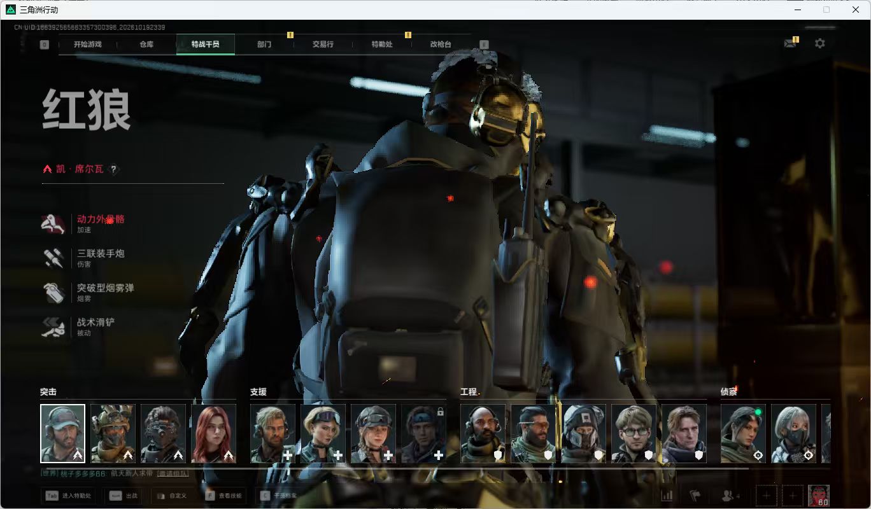871x509 pixels.
Task: Switch to the 特勤处 top tab
Action: (x=382, y=45)
